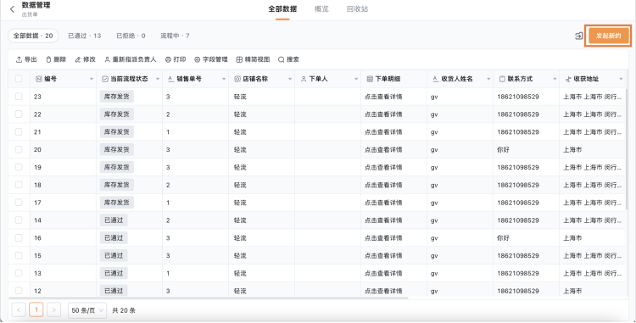Screen dimensions: 636x323
Task: Click the 打印 print toolbar item
Action: pos(176,59)
